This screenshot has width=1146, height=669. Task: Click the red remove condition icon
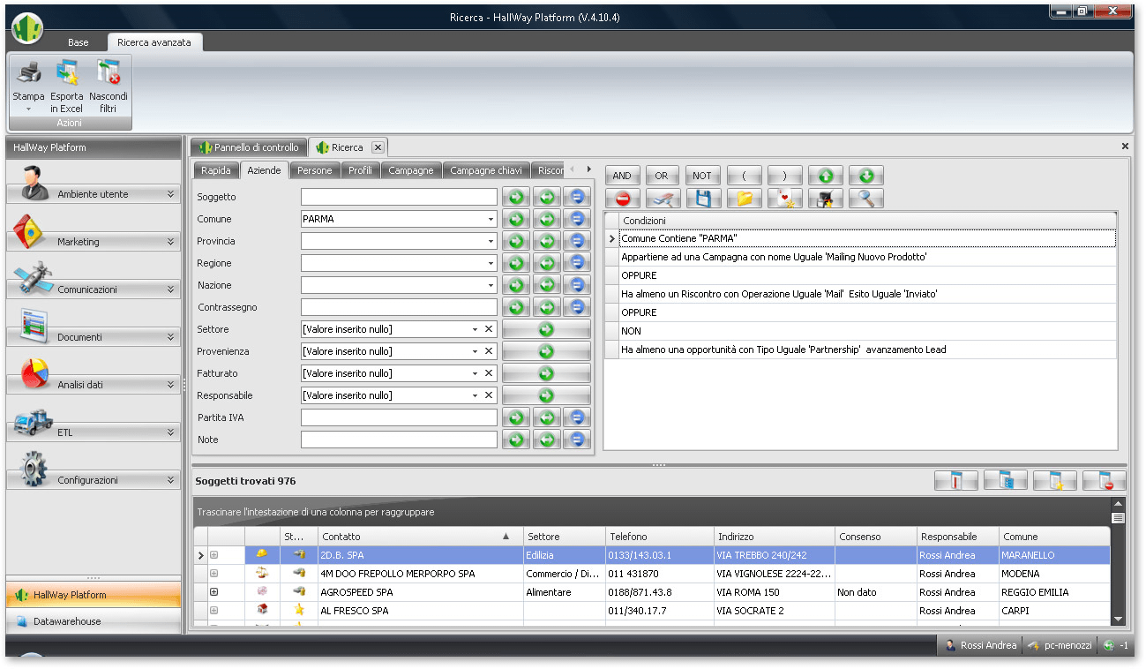[623, 199]
